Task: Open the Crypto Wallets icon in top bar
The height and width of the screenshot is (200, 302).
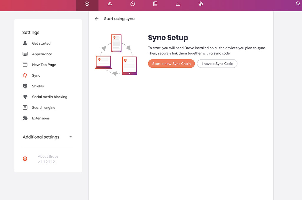Action: click(x=201, y=4)
